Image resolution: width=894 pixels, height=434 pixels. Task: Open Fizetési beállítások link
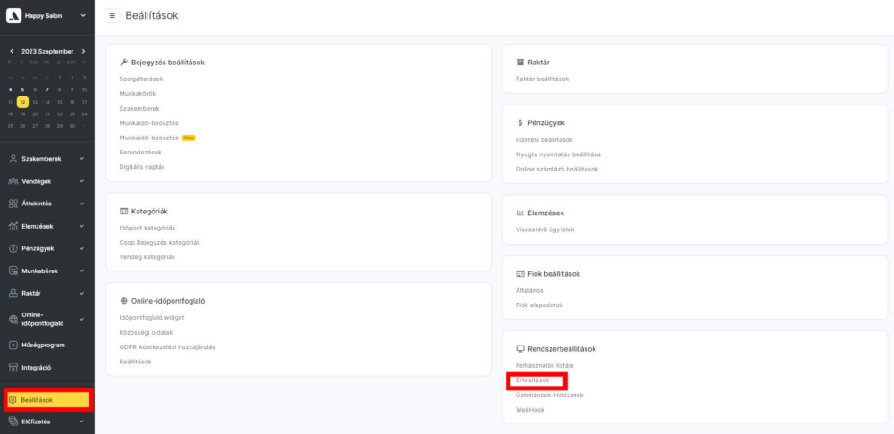pyautogui.click(x=544, y=139)
